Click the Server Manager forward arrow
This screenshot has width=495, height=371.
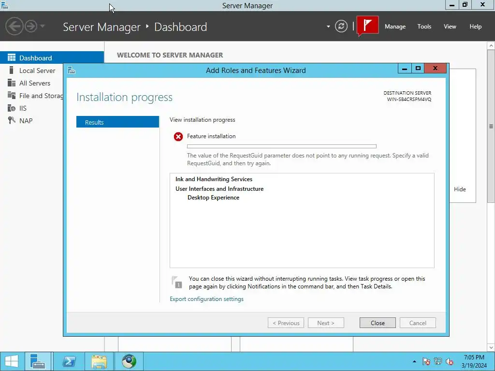[x=31, y=26]
